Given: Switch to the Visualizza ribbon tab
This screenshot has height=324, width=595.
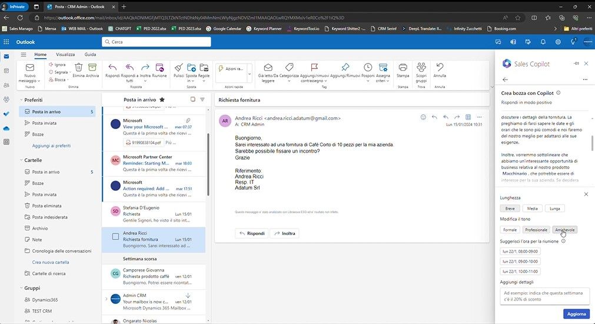Looking at the screenshot, I should point(65,54).
